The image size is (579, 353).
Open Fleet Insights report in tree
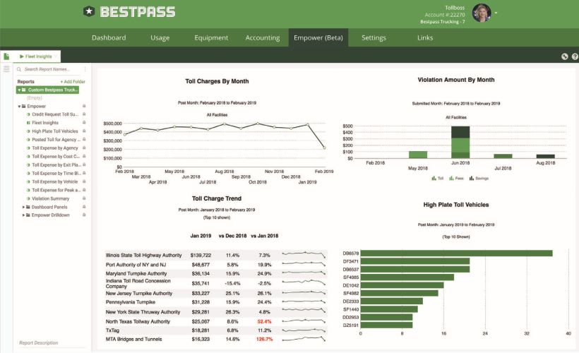[x=45, y=123]
